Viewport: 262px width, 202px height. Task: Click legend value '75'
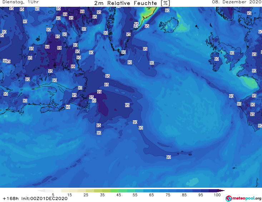pos(168,195)
